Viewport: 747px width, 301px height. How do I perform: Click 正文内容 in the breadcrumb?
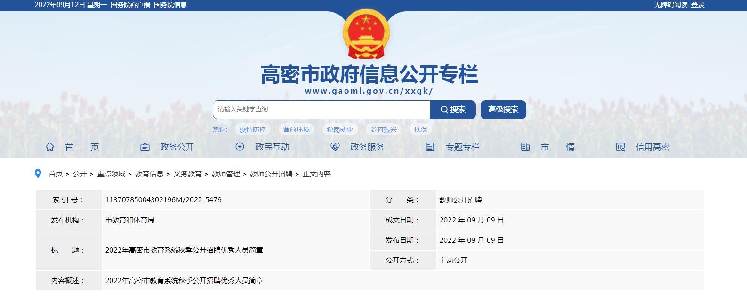(x=317, y=174)
